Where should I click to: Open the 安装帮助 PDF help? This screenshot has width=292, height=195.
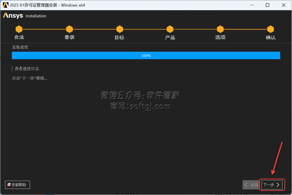pyautogui.click(x=18, y=185)
